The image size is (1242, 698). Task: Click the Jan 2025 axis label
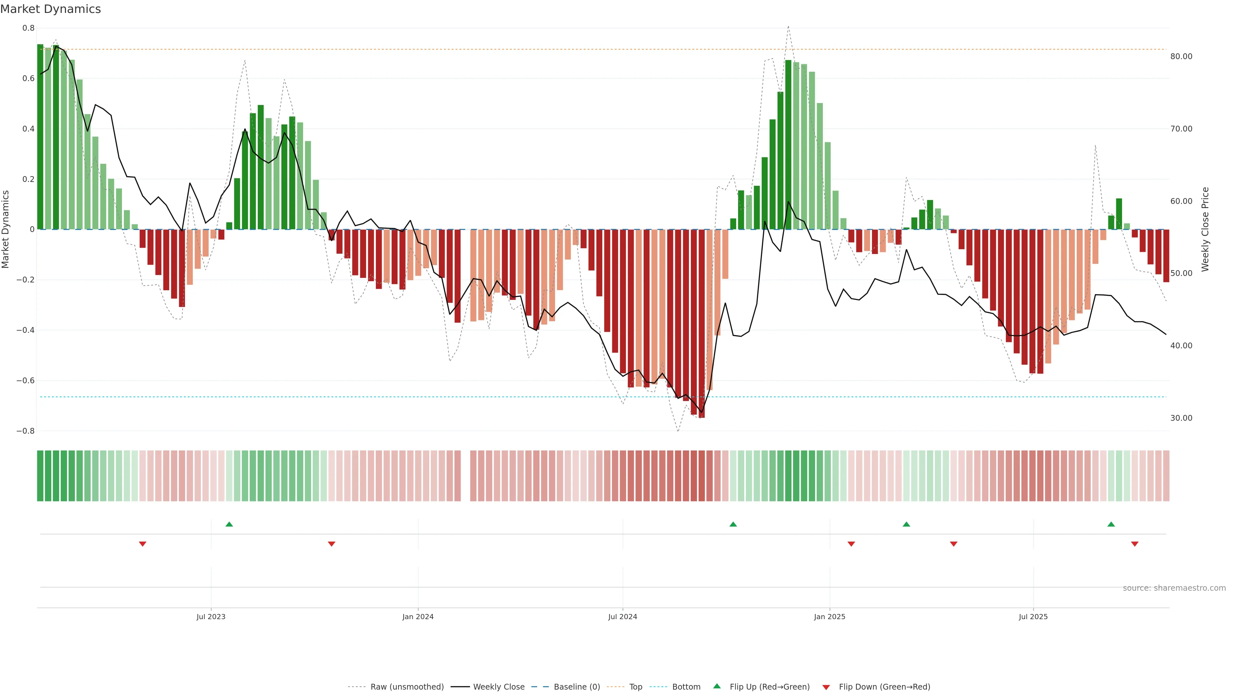(x=829, y=617)
